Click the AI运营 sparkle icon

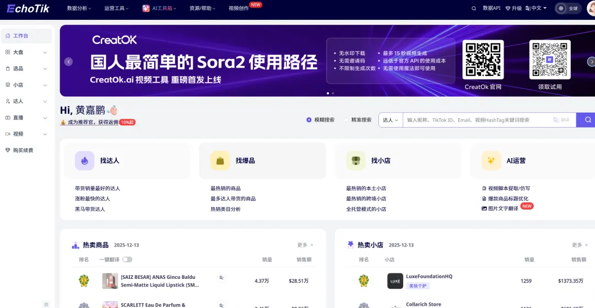point(491,161)
